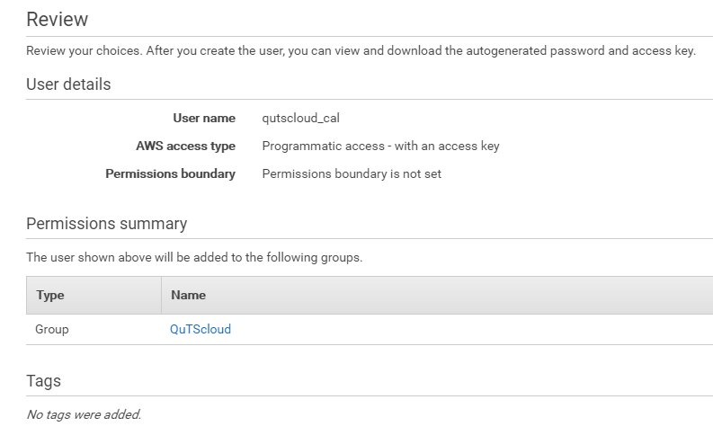713x444 pixels.
Task: Click the Permissions summary heading
Action: (x=106, y=224)
